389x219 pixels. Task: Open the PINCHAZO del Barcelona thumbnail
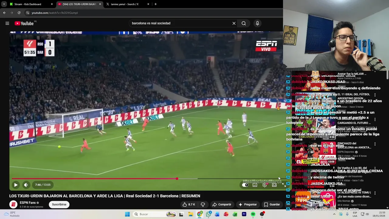[315, 153]
